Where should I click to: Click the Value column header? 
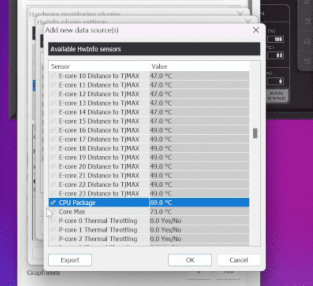click(199, 66)
